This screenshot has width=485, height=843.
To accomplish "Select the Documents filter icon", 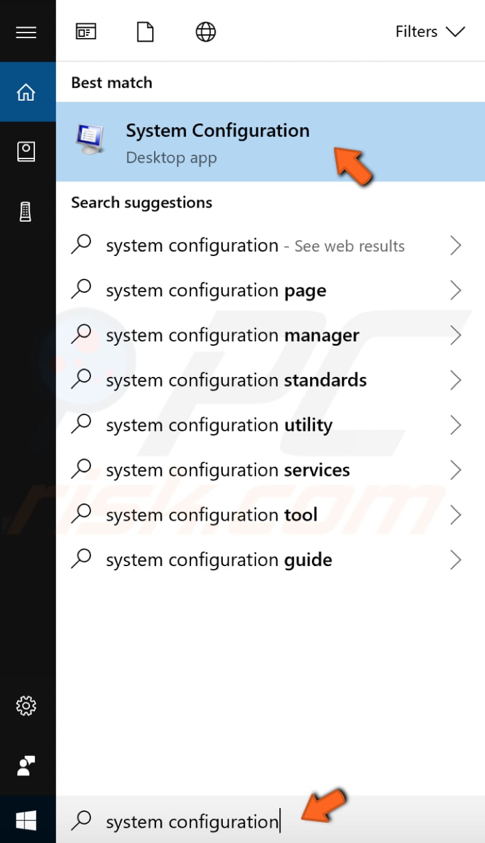I will (145, 31).
